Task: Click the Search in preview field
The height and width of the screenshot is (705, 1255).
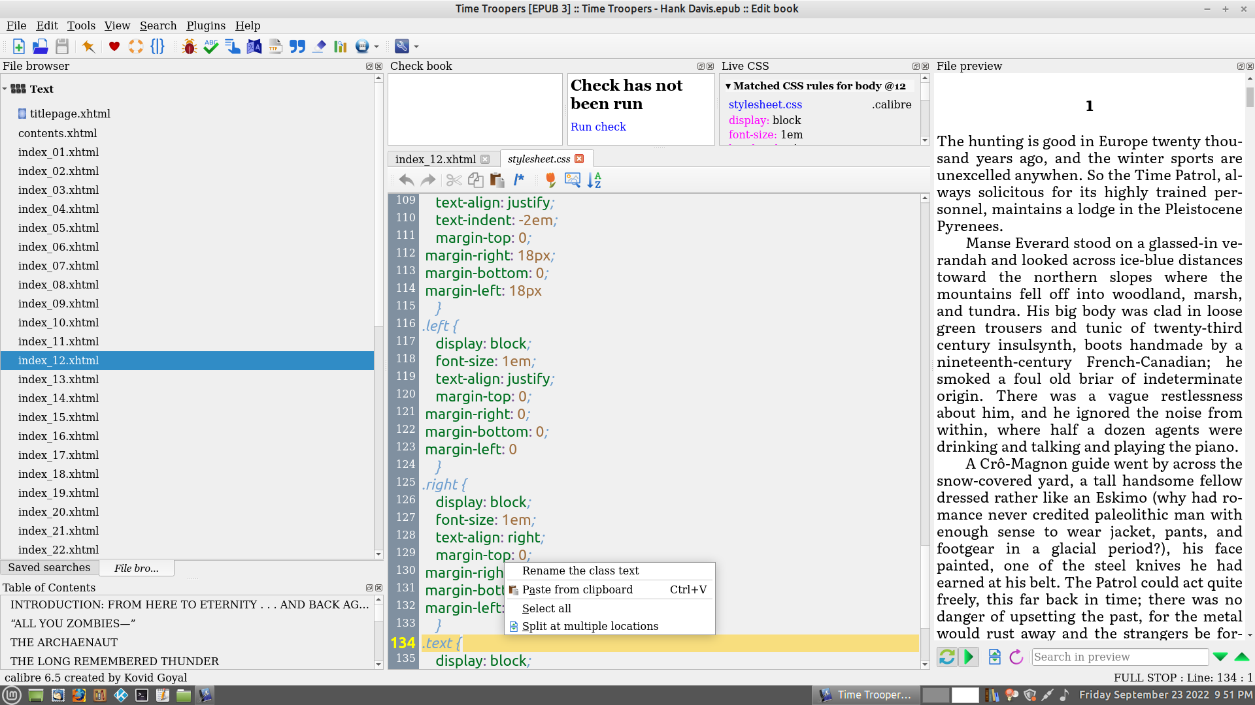Action: pos(1120,657)
